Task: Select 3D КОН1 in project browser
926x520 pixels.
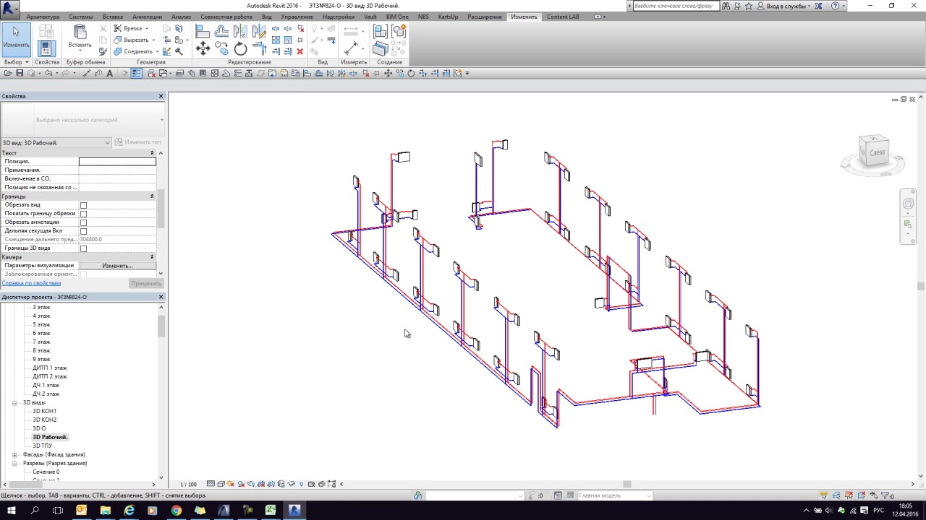Action: click(x=44, y=411)
